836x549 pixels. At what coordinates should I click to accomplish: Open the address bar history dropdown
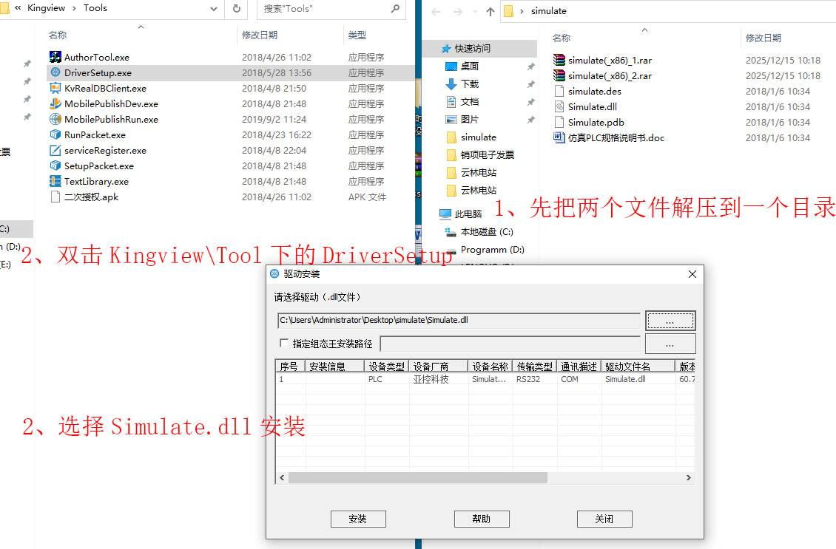tap(214, 9)
